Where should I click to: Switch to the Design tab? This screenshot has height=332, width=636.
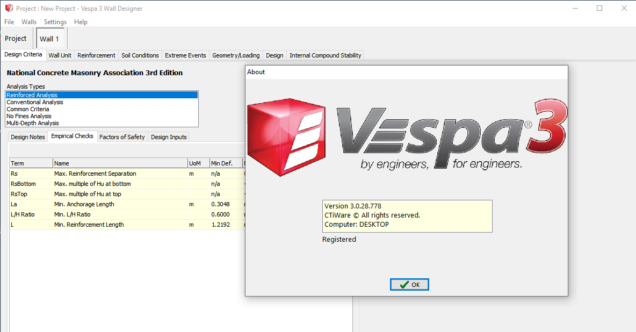click(x=274, y=55)
